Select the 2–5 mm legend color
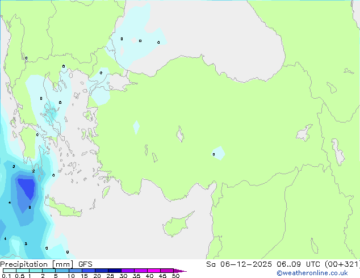This screenshot has width=360, height=278. pos(49,271)
